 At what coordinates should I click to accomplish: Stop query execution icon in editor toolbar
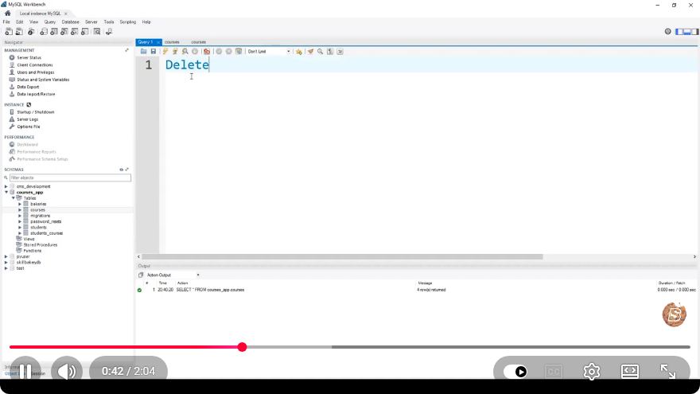coord(195,52)
